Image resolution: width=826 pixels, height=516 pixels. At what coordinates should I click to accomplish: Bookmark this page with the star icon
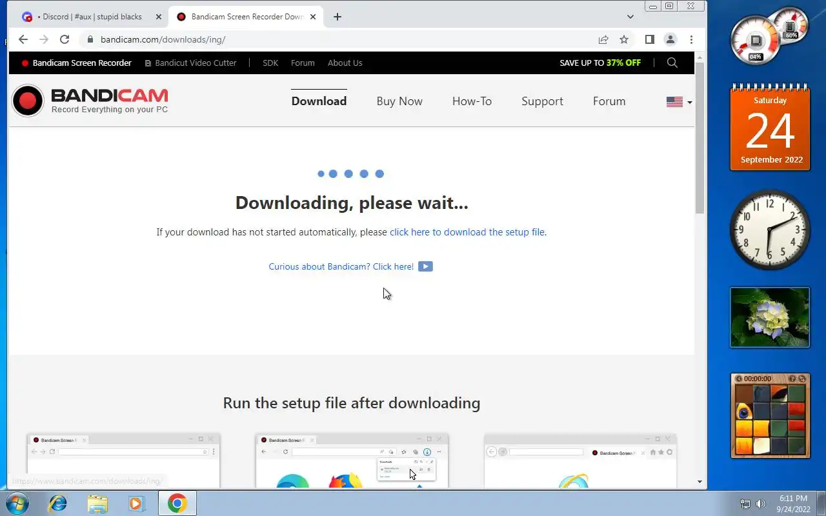tap(624, 39)
